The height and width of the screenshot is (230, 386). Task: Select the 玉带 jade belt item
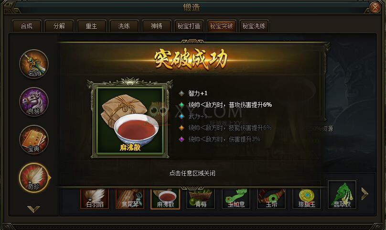coord(271,199)
